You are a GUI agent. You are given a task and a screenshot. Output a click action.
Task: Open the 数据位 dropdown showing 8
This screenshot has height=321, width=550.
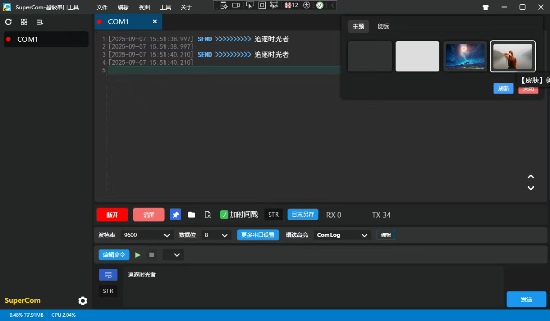click(x=216, y=235)
